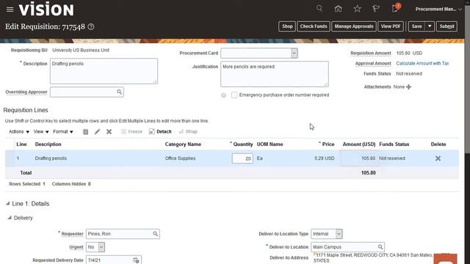Submit the requisition
Image resolution: width=470 pixels, height=264 pixels.
(x=446, y=26)
